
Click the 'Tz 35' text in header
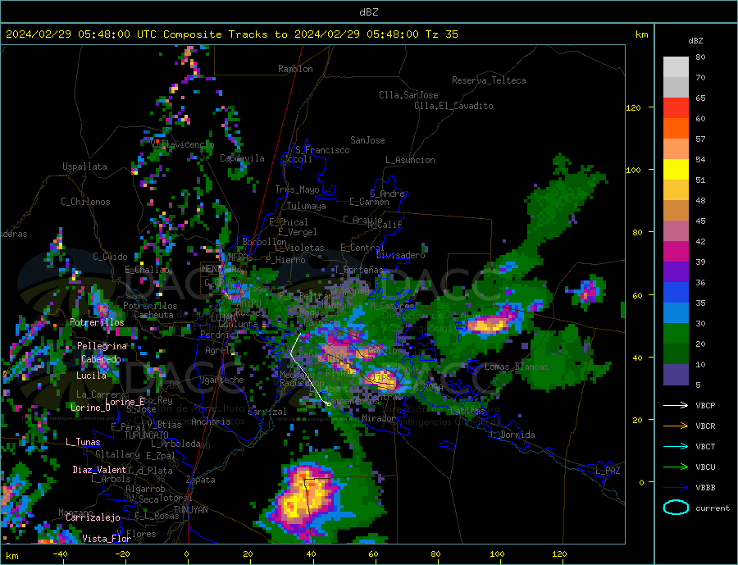441,34
